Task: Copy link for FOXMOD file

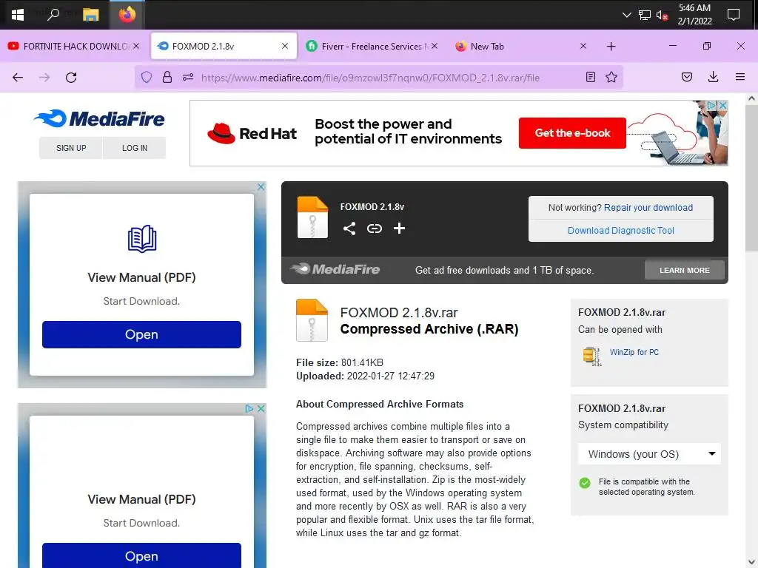Action: pos(374,229)
